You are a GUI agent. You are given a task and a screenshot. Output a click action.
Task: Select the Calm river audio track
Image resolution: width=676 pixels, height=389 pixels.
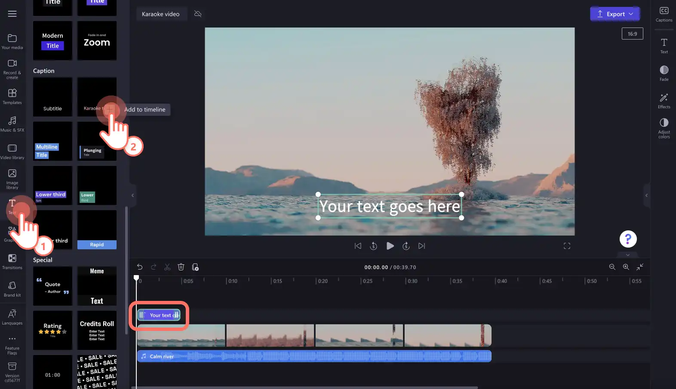coord(314,356)
